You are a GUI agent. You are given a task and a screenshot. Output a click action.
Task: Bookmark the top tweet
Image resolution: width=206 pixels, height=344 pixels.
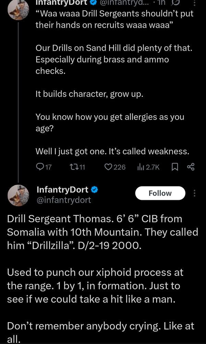pos(174,167)
